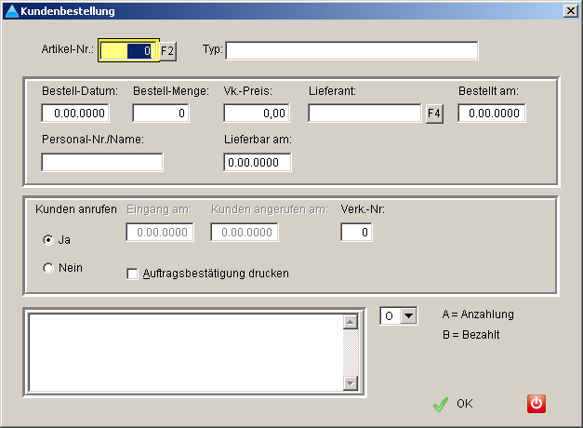Click the red power exit icon
Screen dimensions: 583x428
click(x=537, y=404)
